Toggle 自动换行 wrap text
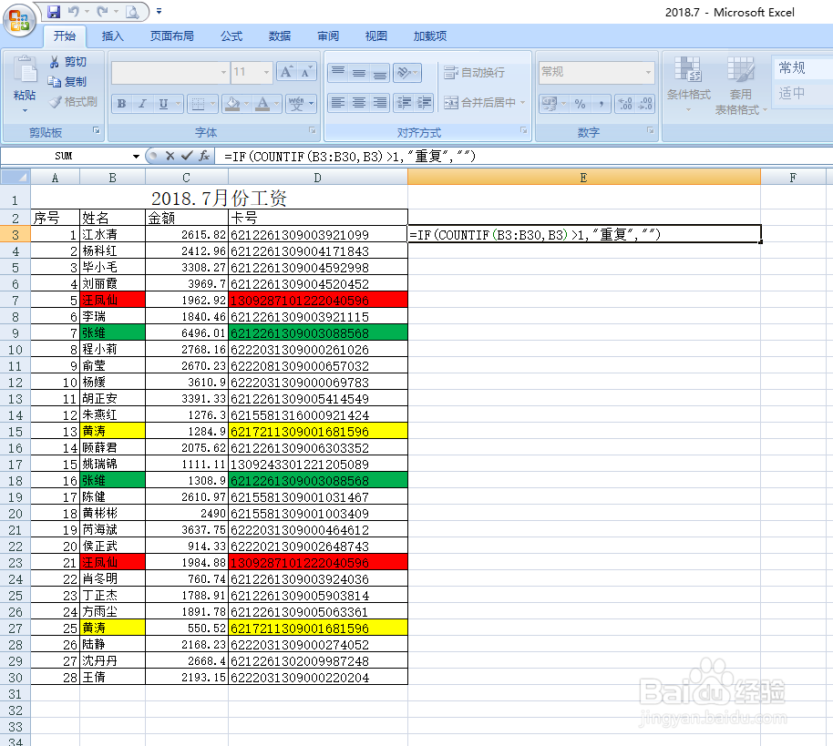The image size is (833, 746). pos(474,72)
